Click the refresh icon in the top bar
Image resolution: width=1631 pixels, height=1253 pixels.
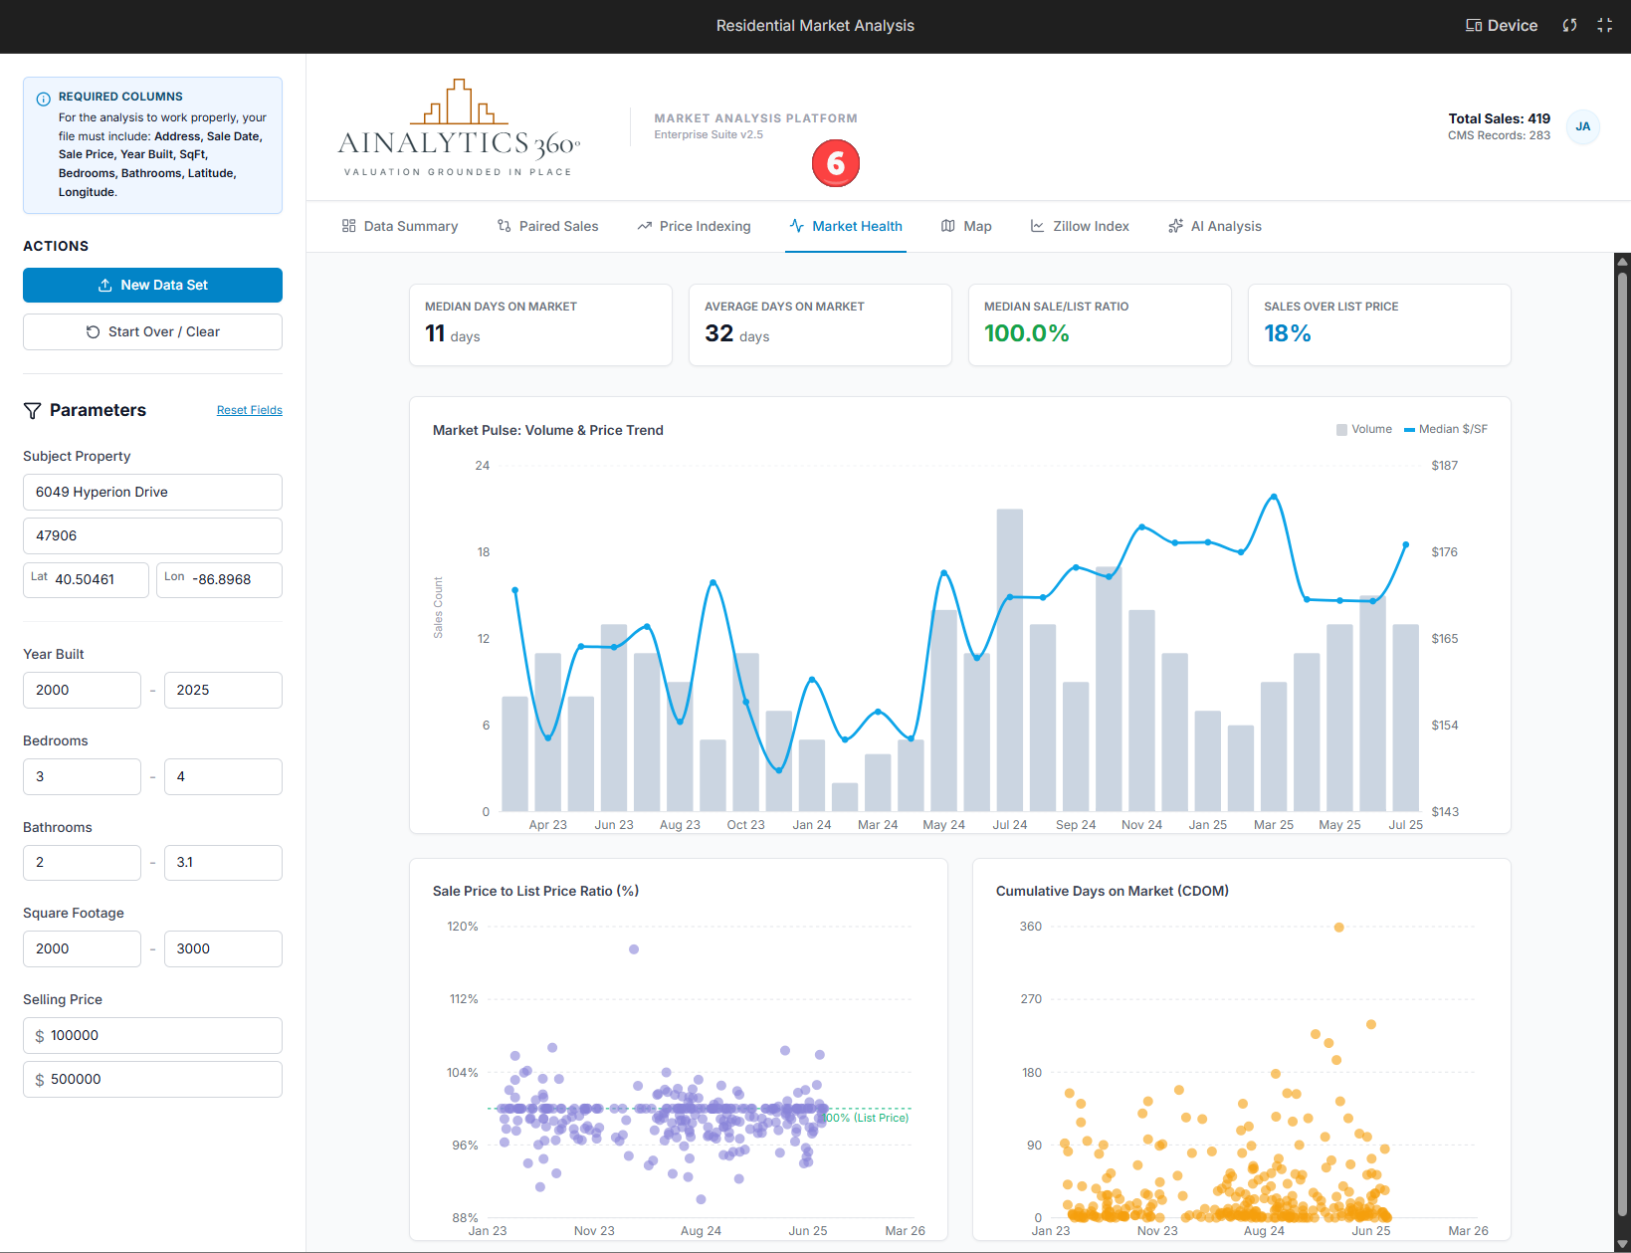click(1569, 25)
